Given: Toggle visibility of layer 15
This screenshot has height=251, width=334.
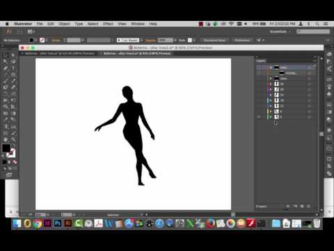Looking at the screenshot, I should pos(259,89).
